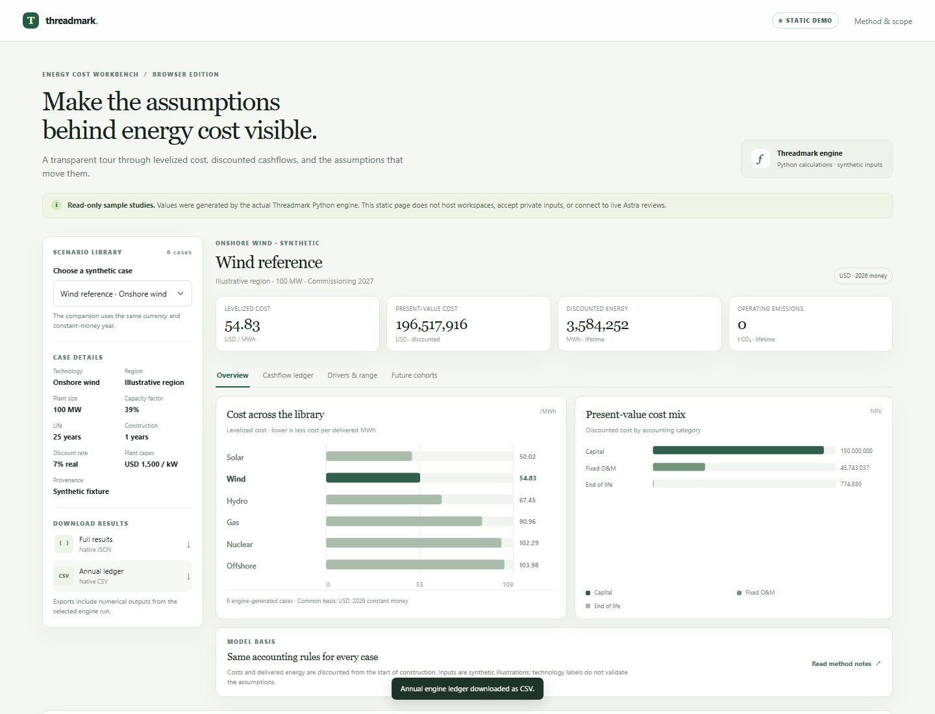This screenshot has width=935, height=714.
Task: Click the Levelized cost value 54.83 card
Action: click(297, 324)
